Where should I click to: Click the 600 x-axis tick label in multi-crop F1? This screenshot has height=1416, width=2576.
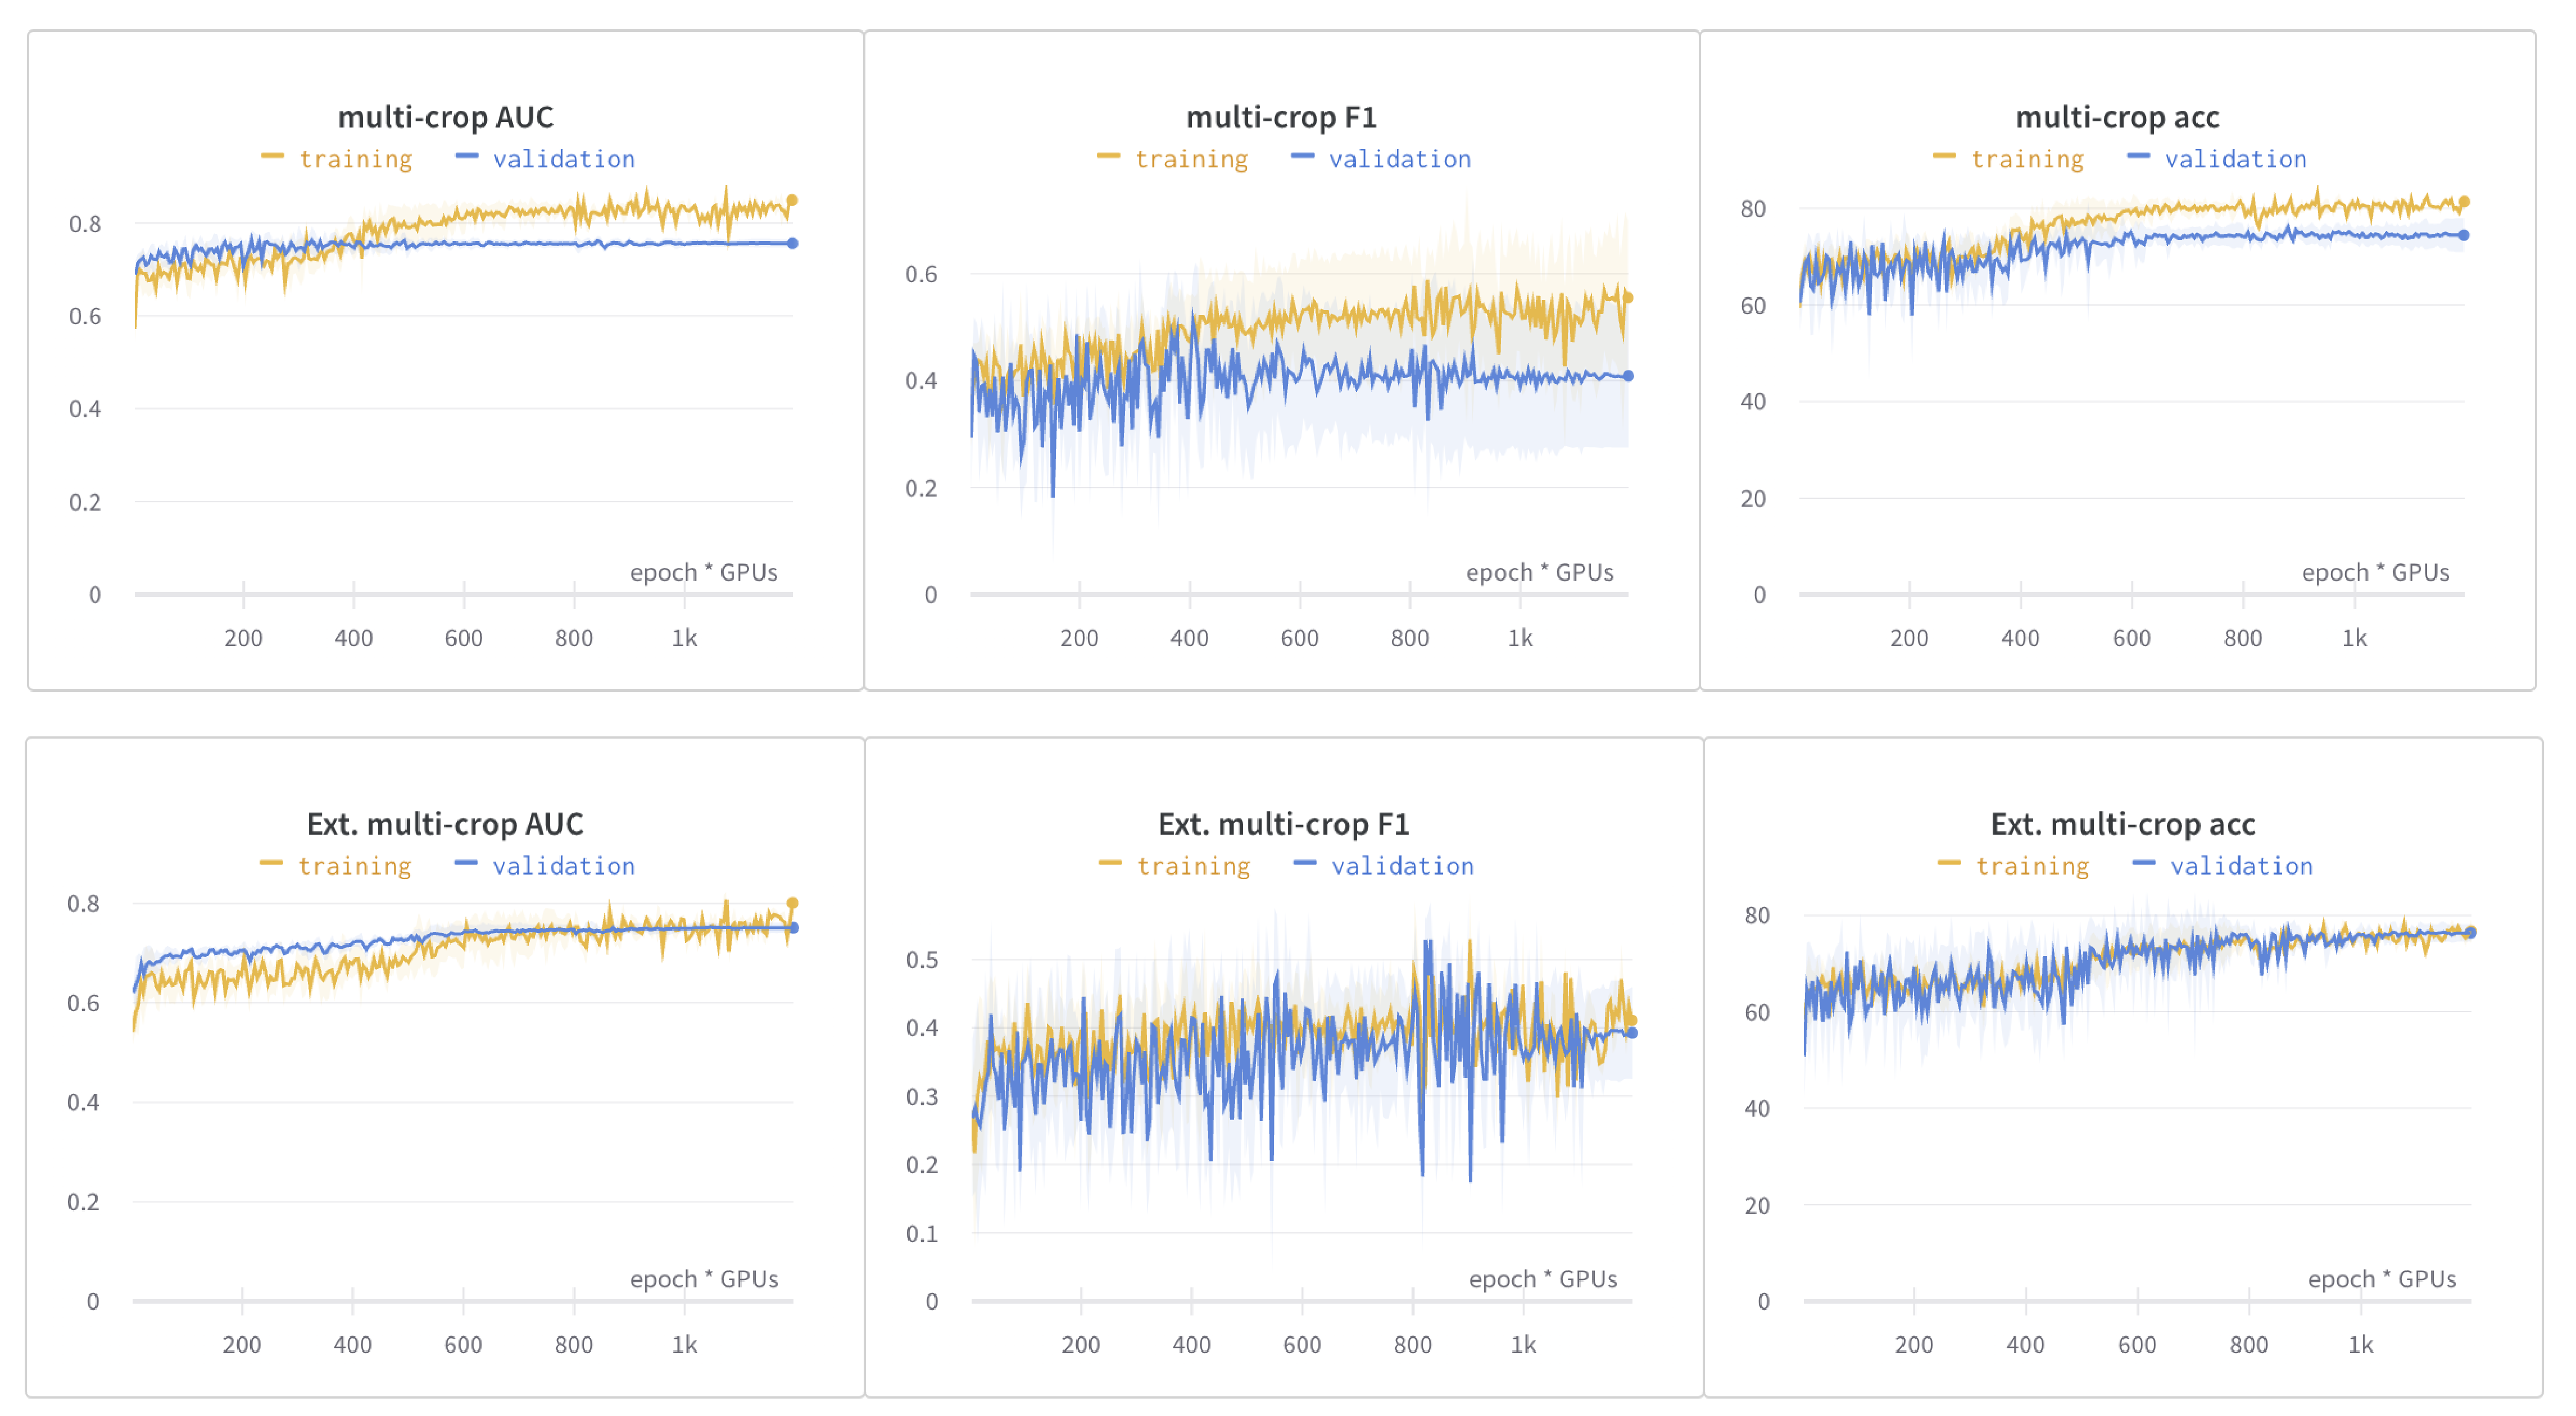pyautogui.click(x=1300, y=638)
